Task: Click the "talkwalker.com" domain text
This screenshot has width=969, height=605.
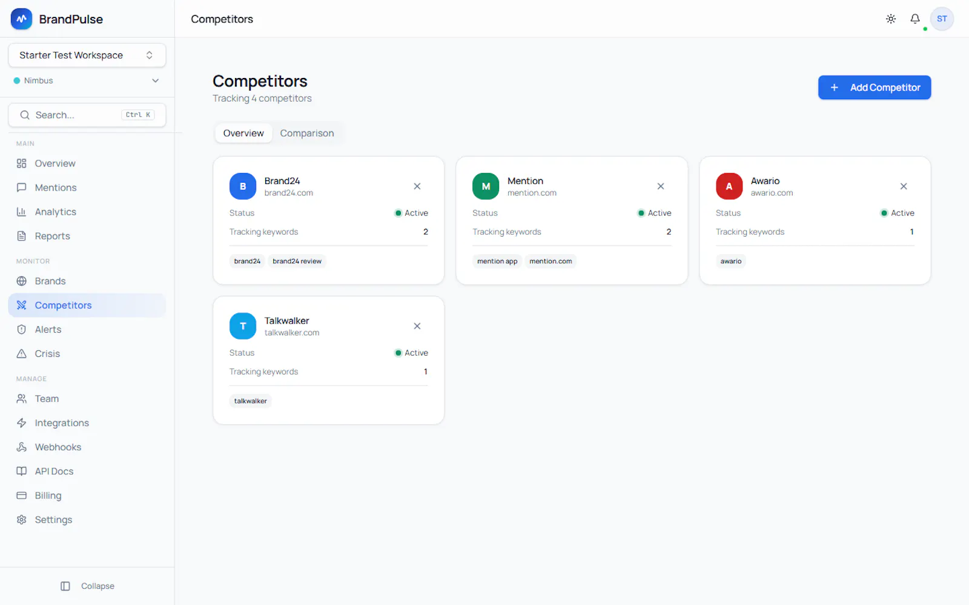Action: (292, 333)
